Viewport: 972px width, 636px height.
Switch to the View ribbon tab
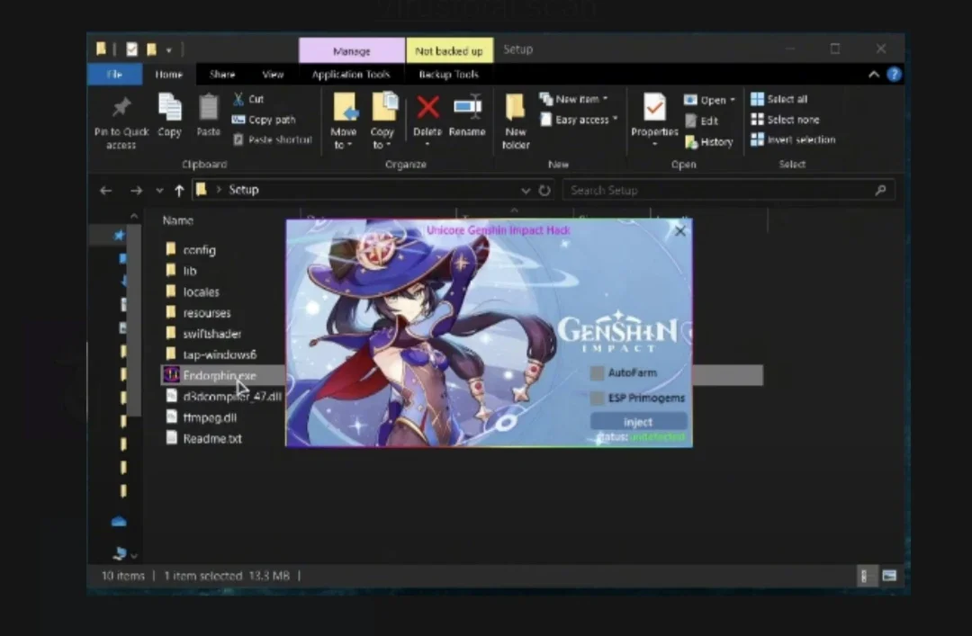(x=273, y=75)
